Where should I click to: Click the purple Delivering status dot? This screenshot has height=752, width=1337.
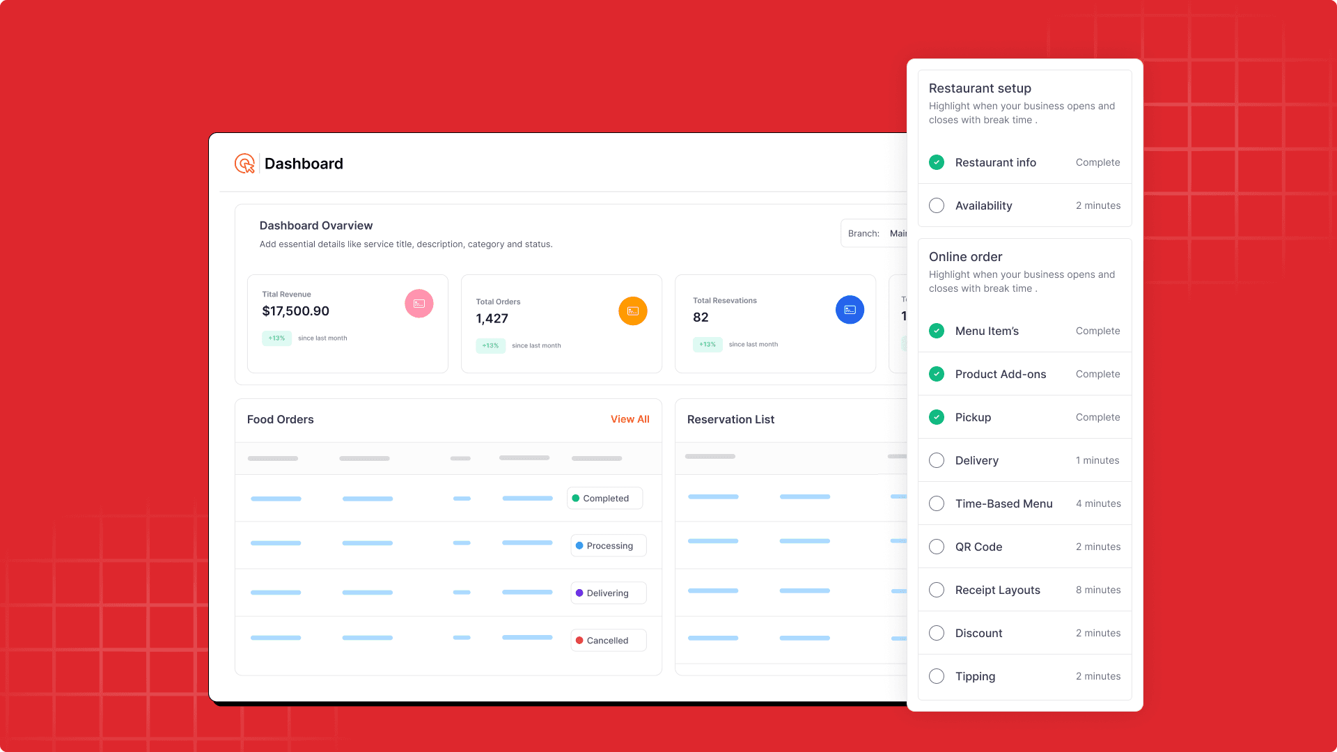[x=579, y=593]
